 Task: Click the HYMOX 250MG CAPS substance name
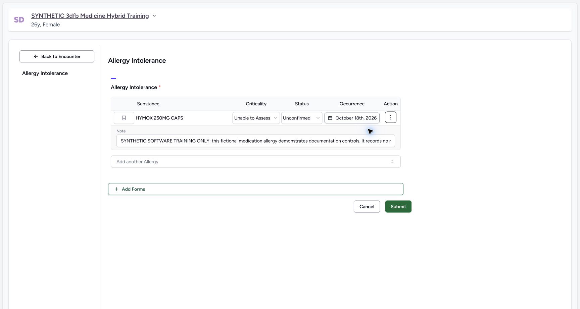coord(159,118)
